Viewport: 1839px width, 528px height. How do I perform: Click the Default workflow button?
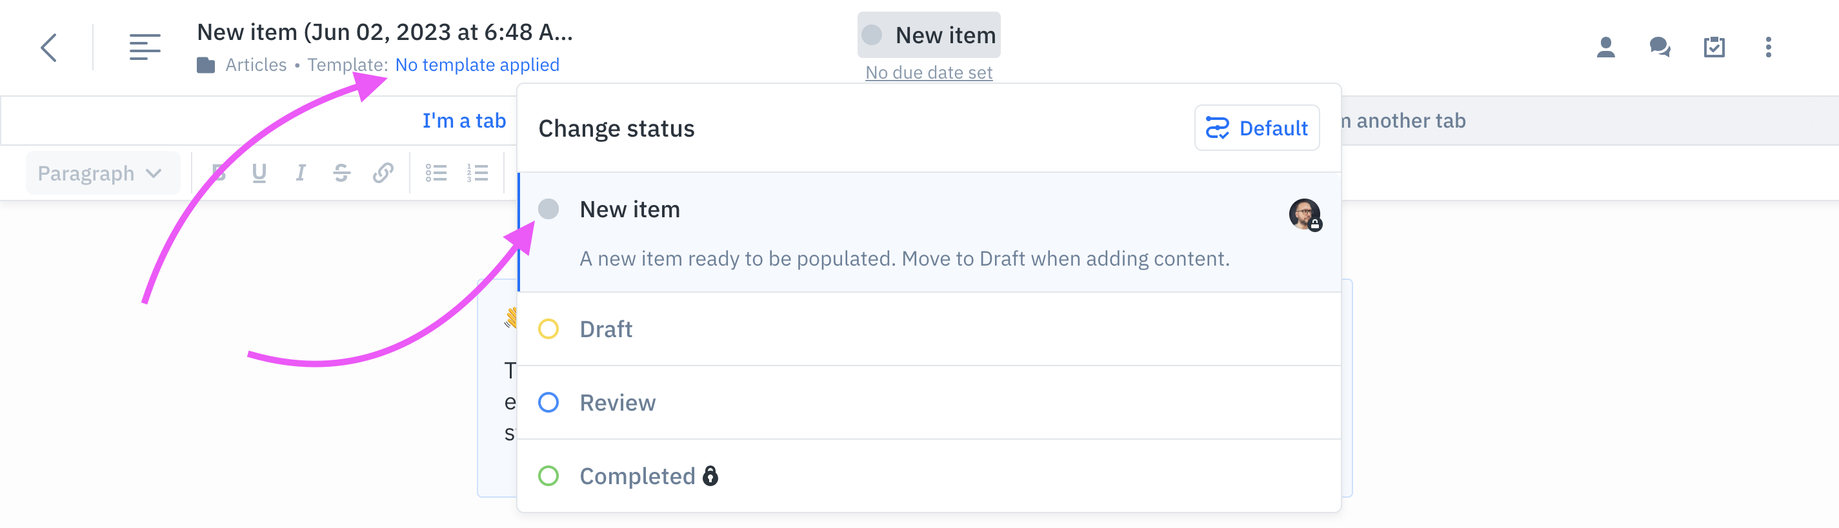point(1256,128)
